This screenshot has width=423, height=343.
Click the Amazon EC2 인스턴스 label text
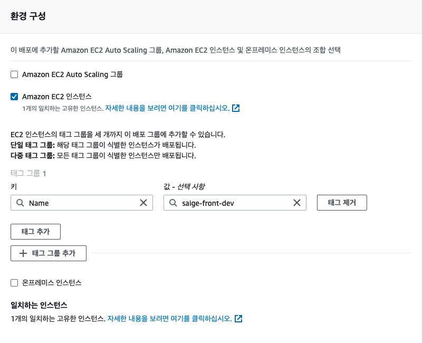57,97
